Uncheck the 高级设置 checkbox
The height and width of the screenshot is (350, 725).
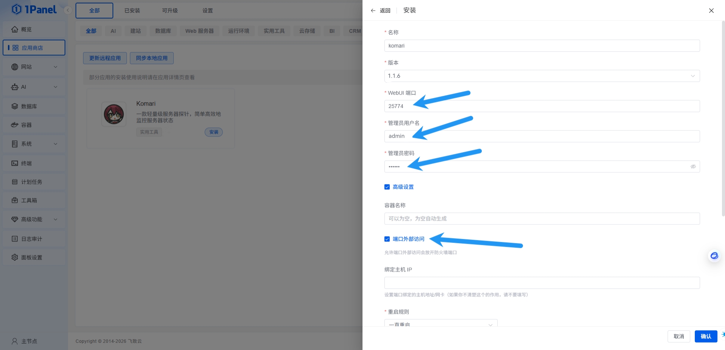point(387,186)
